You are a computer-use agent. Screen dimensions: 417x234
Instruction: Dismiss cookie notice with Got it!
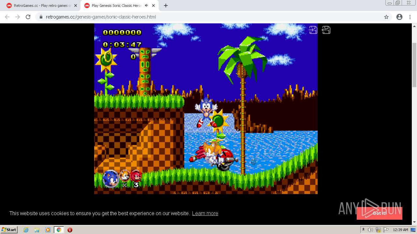coord(380,213)
